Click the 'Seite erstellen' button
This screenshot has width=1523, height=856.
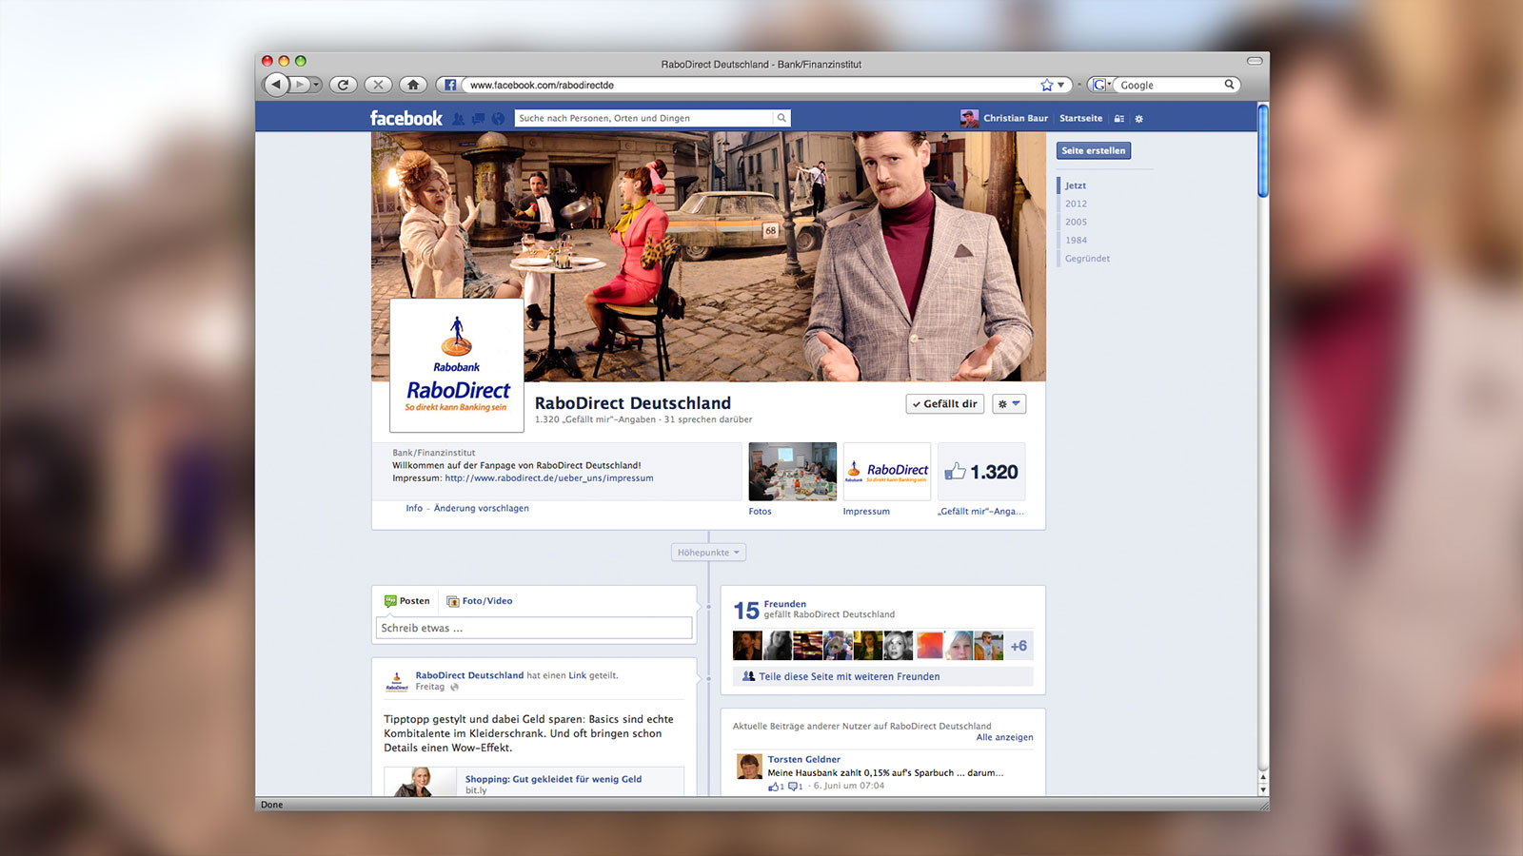click(1093, 150)
